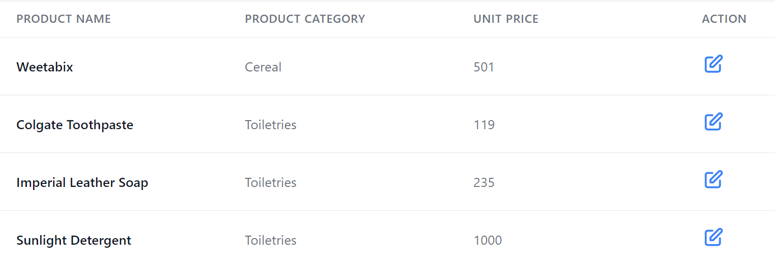Click the Product Name column header
This screenshot has height=267, width=775.
tap(63, 19)
